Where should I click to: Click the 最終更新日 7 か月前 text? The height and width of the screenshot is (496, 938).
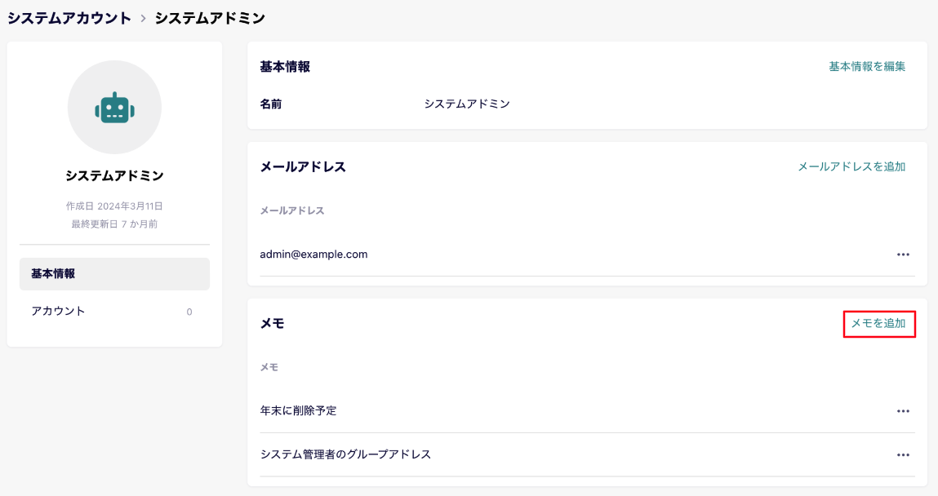(x=114, y=224)
